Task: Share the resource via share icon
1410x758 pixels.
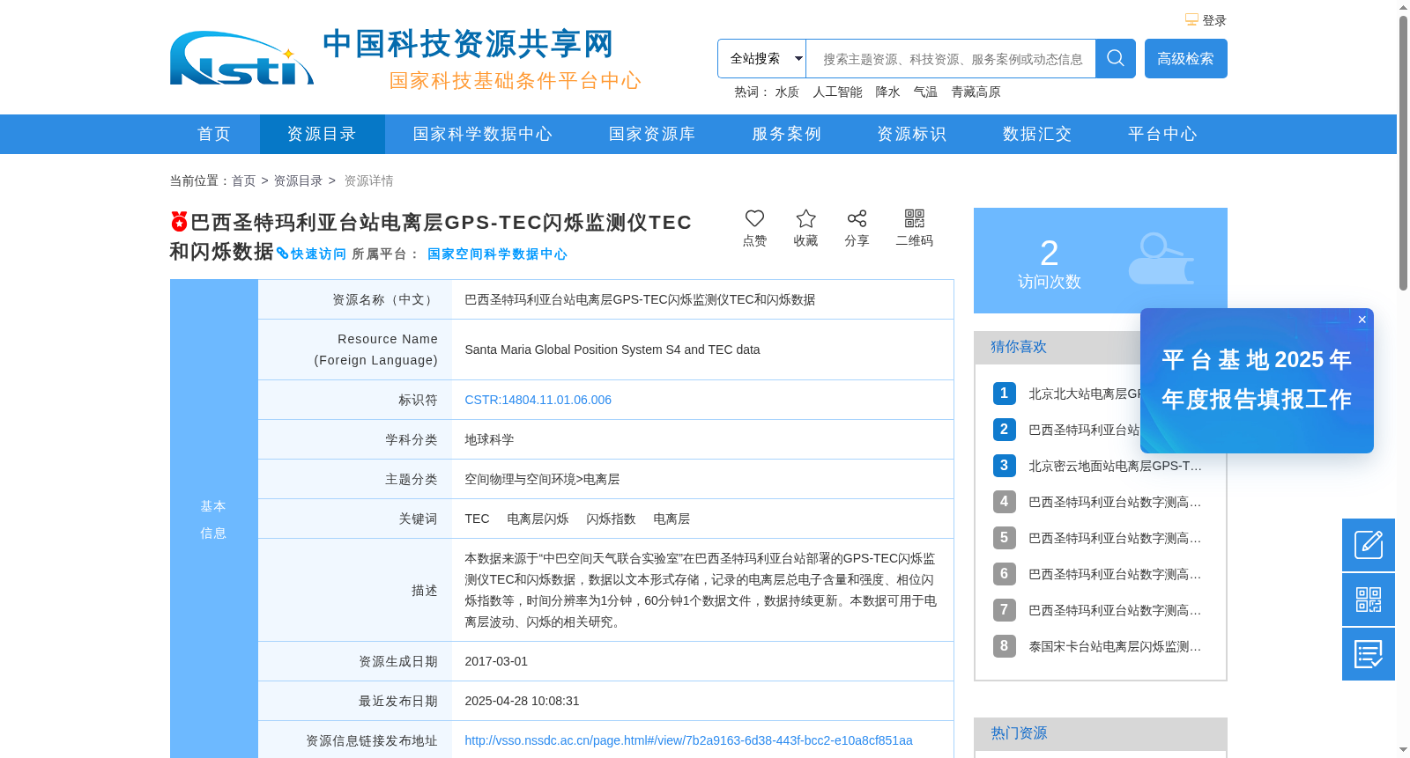Action: [857, 218]
